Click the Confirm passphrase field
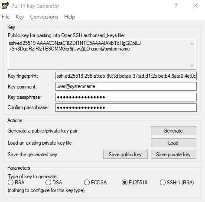This screenshot has width=205, height=202. 126,107
